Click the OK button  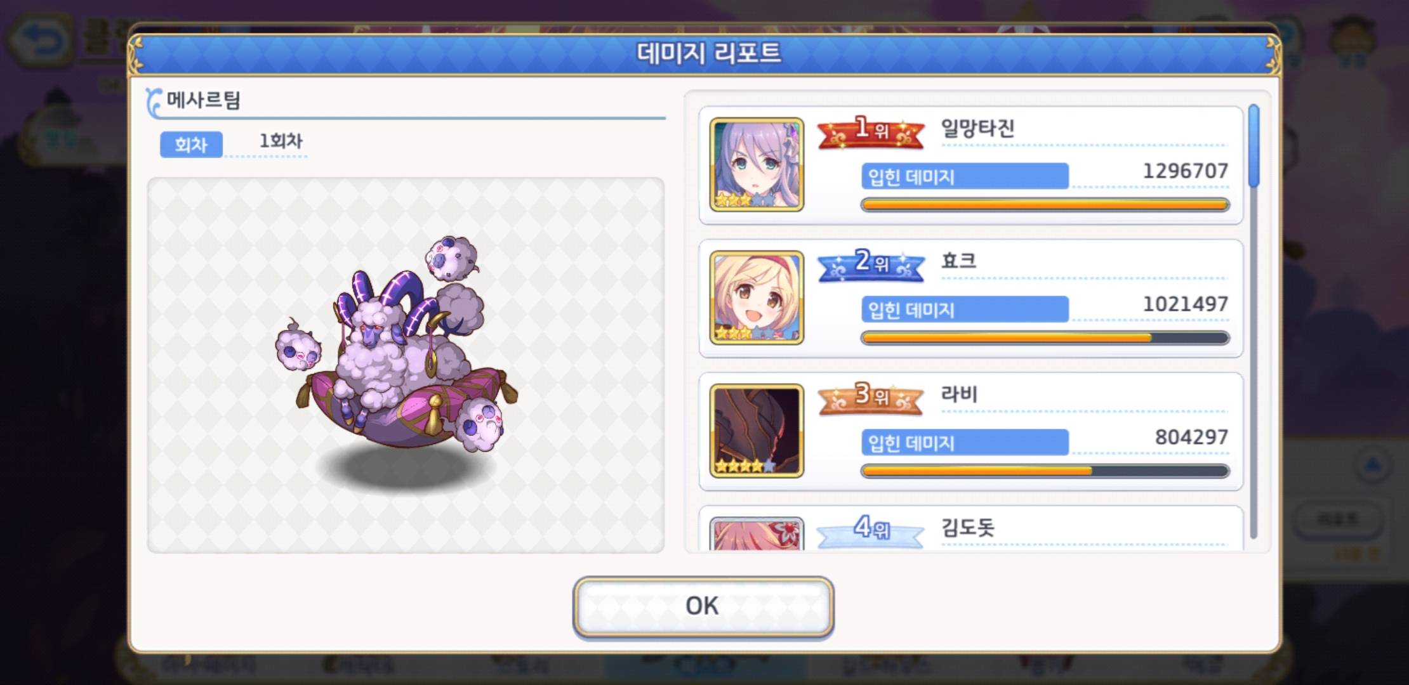point(703,606)
